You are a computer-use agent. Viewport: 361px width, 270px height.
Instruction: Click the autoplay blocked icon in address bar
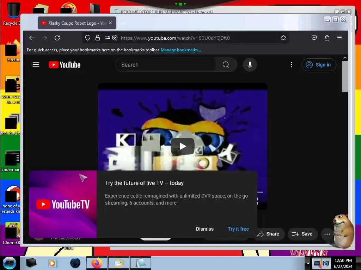point(115,38)
